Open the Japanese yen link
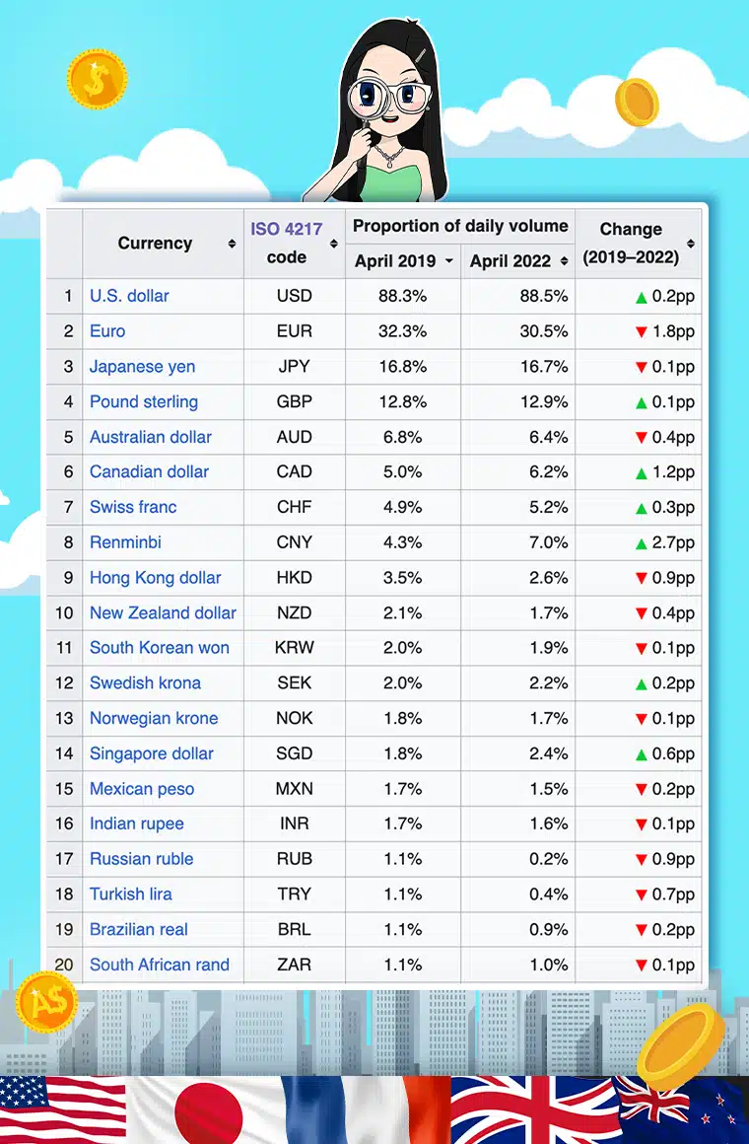 click(x=142, y=367)
